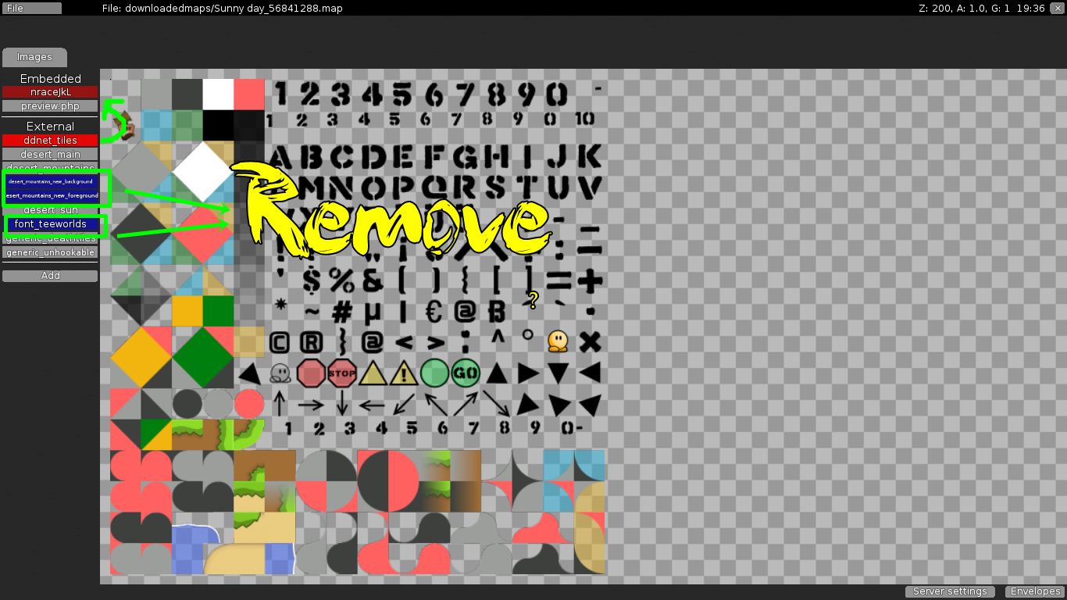Select the generic_deathtiles external image
Viewport: 1067px width, 600px height.
[50, 238]
